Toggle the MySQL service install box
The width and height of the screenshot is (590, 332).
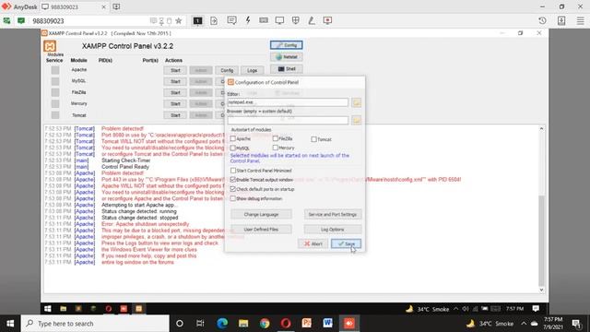point(55,81)
